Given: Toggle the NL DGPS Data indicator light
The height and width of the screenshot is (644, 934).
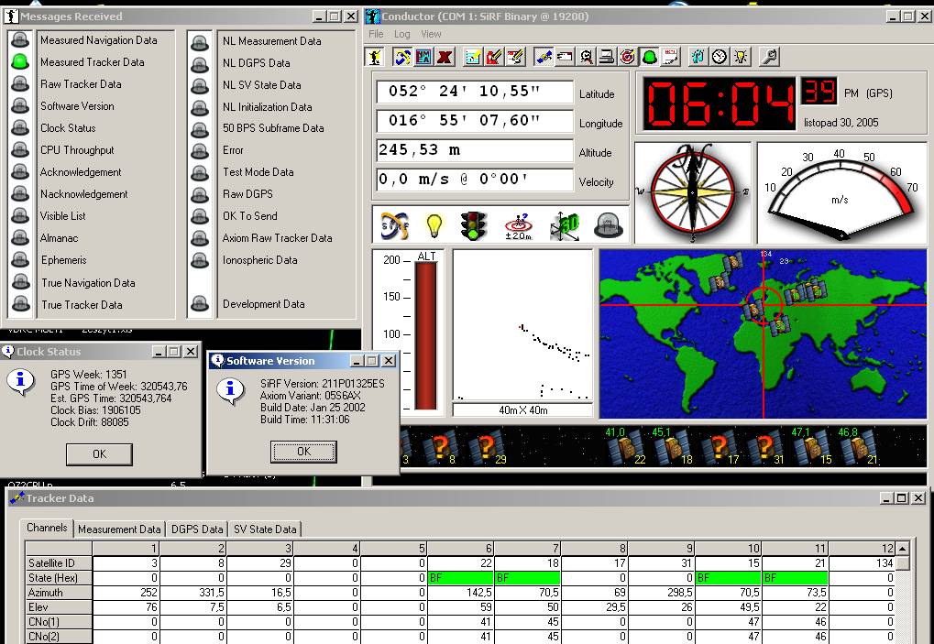Looking at the screenshot, I should coord(201,63).
